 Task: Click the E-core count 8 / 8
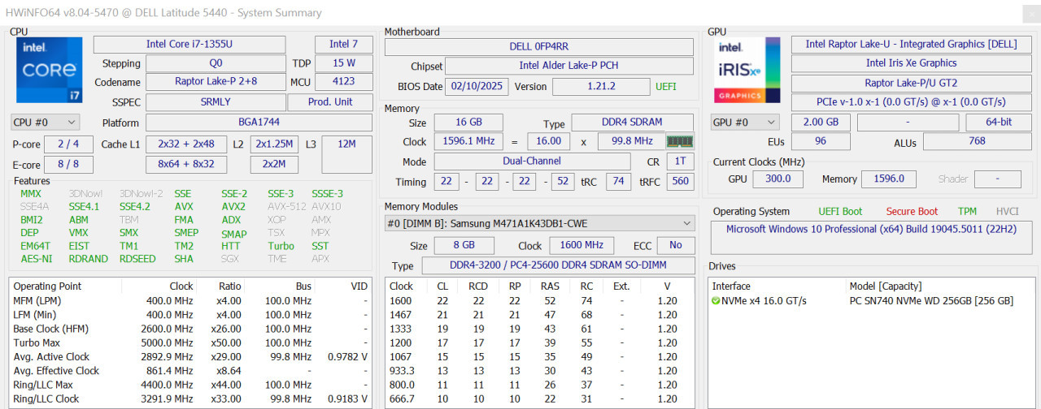(x=68, y=165)
